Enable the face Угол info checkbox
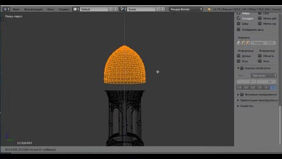The width and height of the screenshot is (282, 159). [x=260, y=61]
